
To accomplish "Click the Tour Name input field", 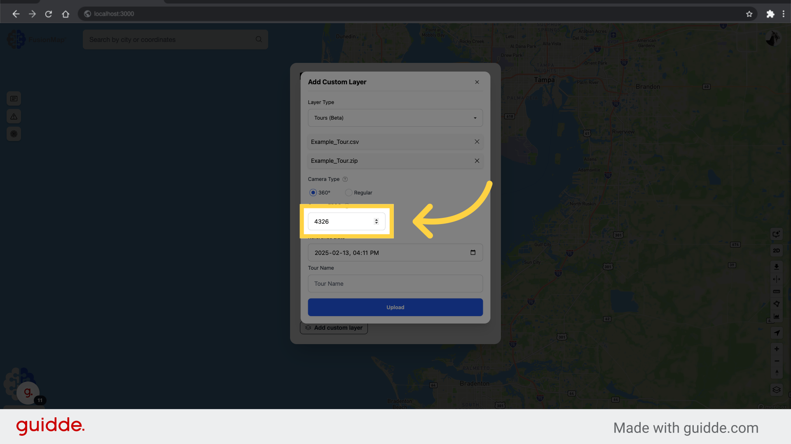I will (x=395, y=284).
